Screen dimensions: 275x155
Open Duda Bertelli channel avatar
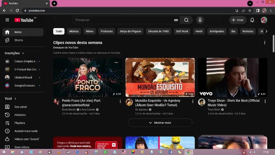[56, 102]
